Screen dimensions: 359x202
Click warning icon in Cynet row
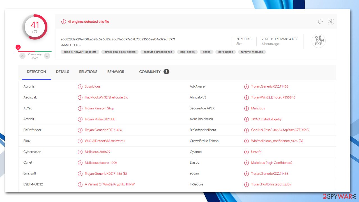(80, 163)
